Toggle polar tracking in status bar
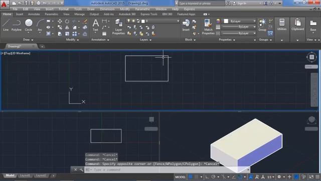Screen dimensions: 321x181 coord(213,177)
